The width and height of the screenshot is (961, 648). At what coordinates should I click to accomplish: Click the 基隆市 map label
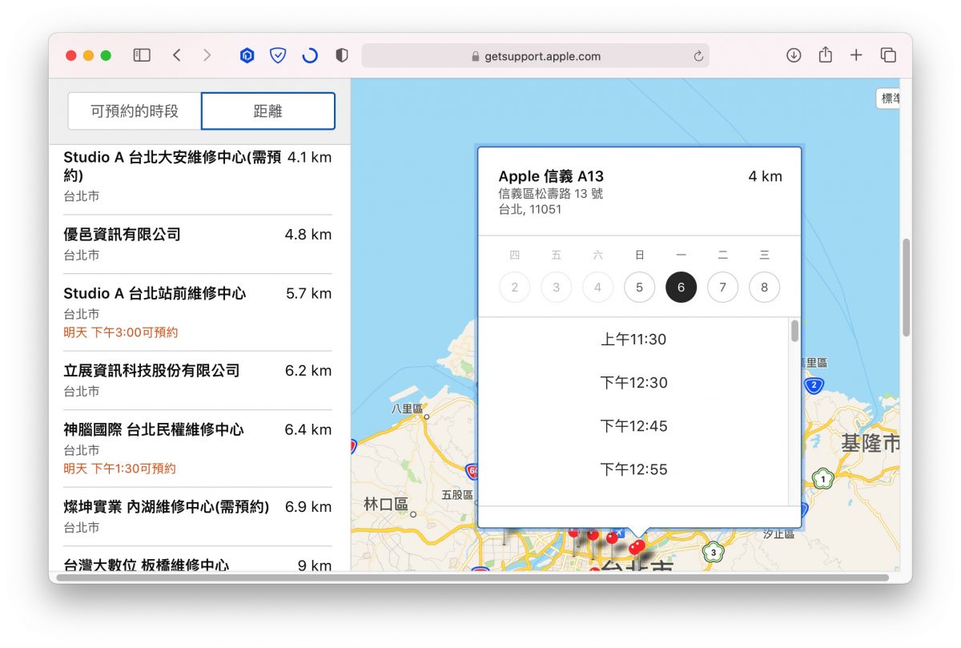870,443
